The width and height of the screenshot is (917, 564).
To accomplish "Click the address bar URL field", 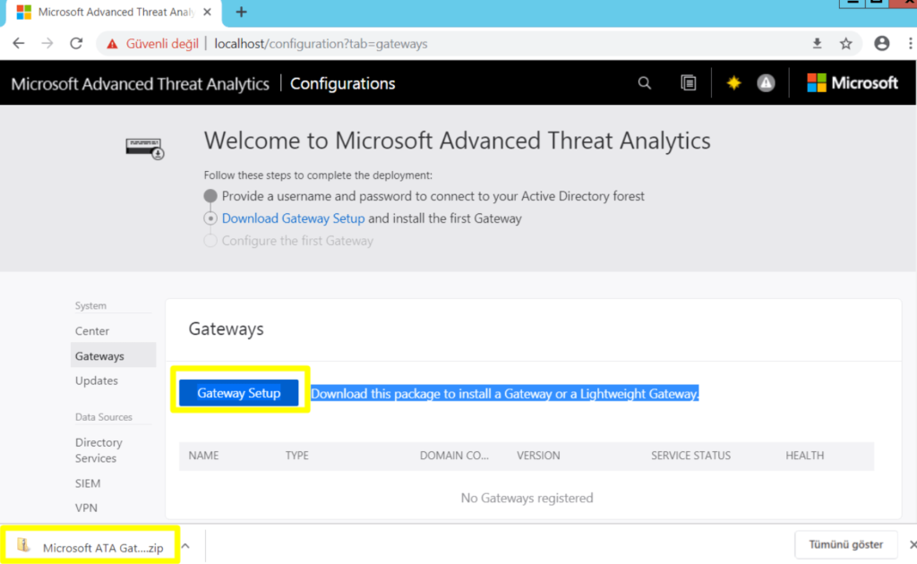I will (321, 44).
